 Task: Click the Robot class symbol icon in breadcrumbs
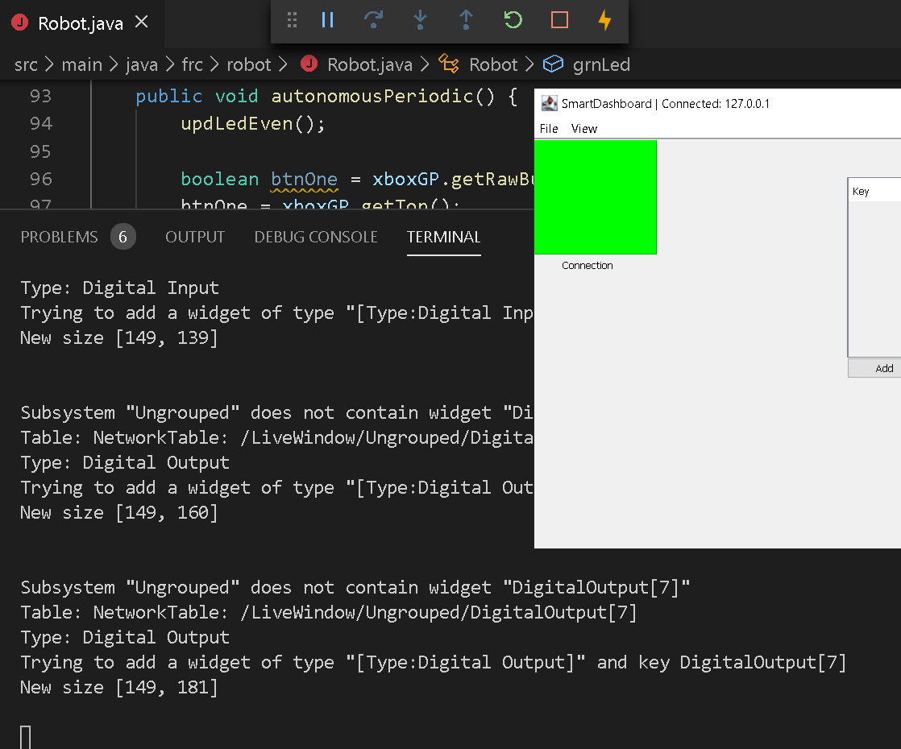[449, 64]
